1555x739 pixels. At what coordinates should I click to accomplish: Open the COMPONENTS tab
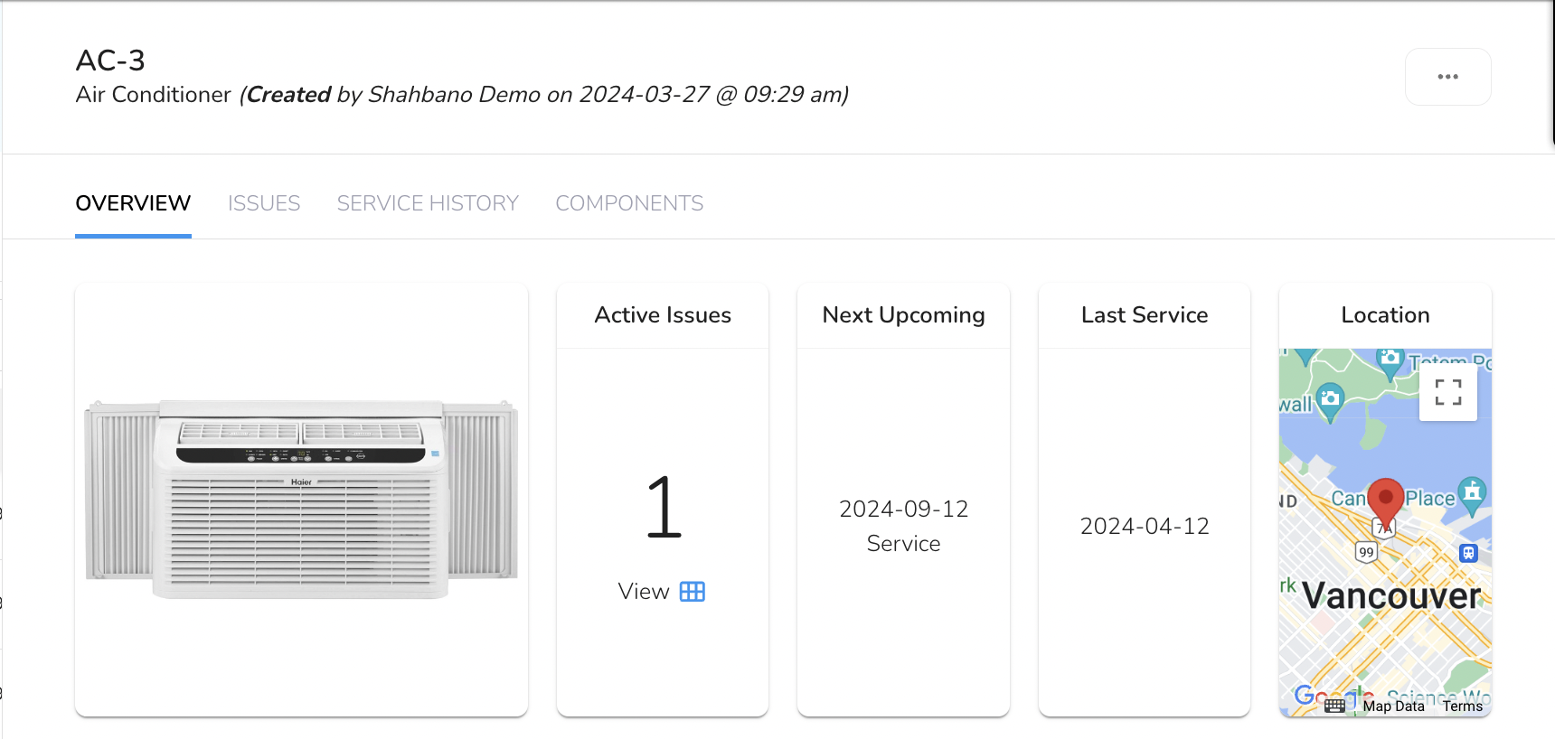629,203
